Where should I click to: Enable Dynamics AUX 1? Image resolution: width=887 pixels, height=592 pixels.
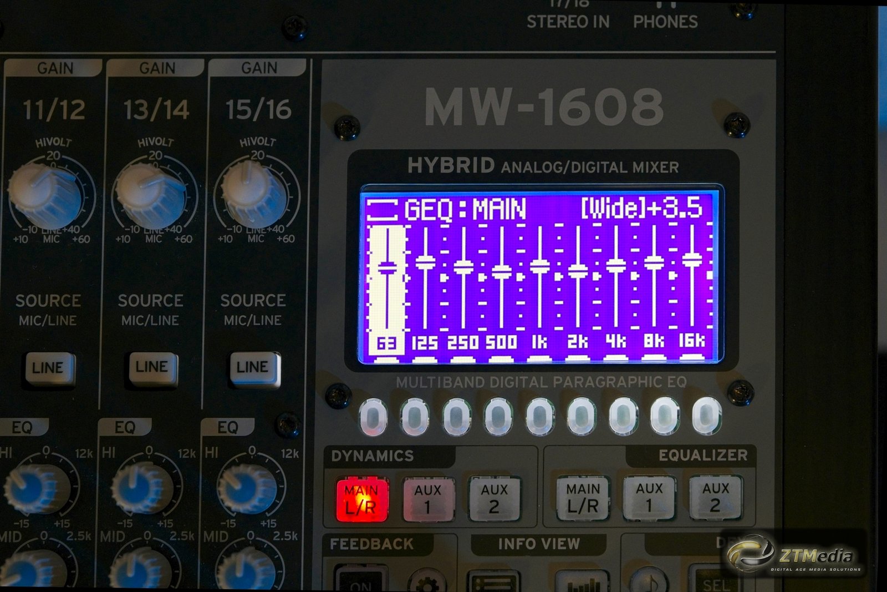click(x=427, y=499)
